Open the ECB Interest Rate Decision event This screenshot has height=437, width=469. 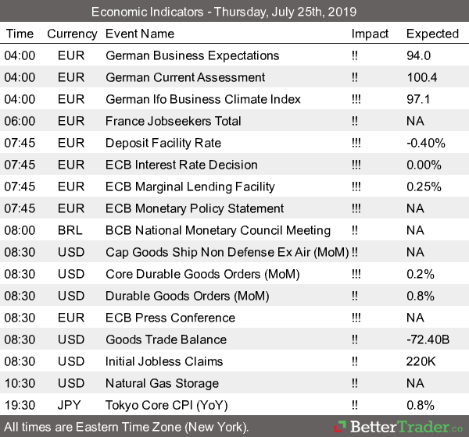pos(181,165)
